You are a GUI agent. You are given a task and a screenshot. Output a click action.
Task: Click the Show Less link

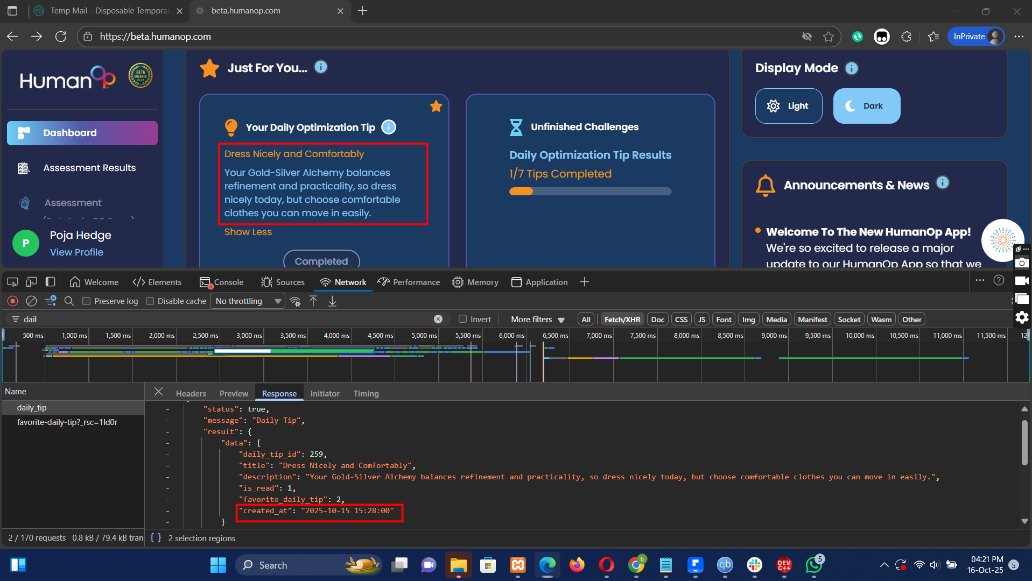[x=248, y=232]
